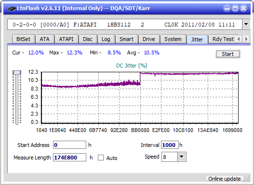
Task: Close the LtnFlash window
Action: 243,8
